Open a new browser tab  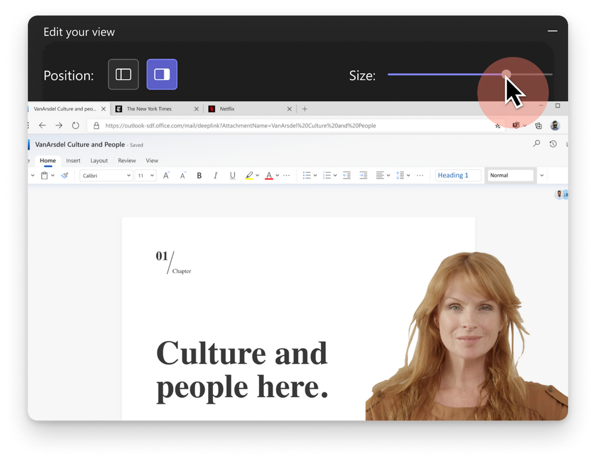click(x=304, y=109)
